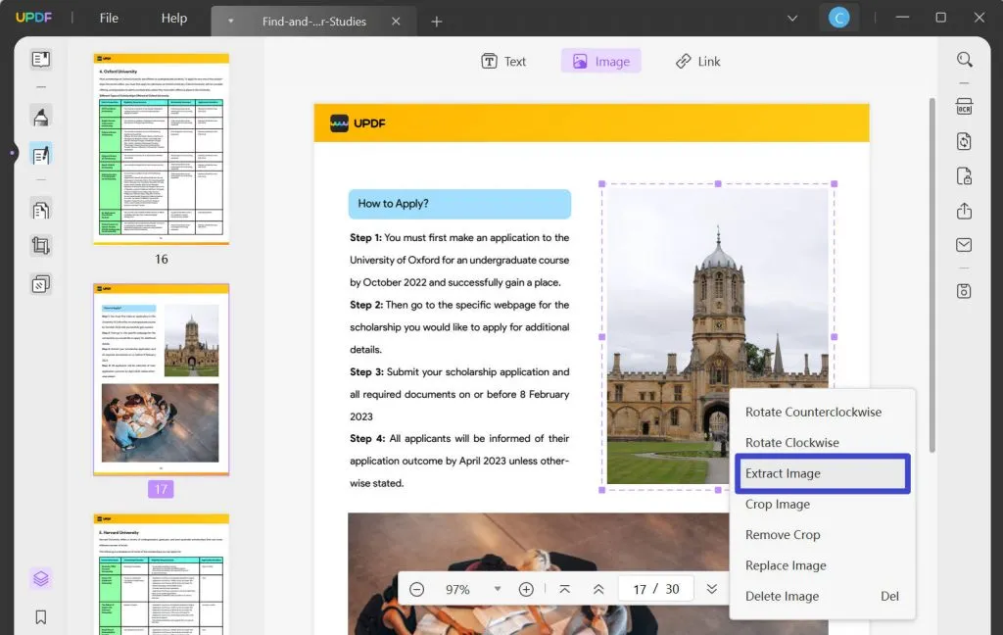Select the Crop Pages tool in sidebar
The height and width of the screenshot is (635, 1003).
pyautogui.click(x=41, y=246)
